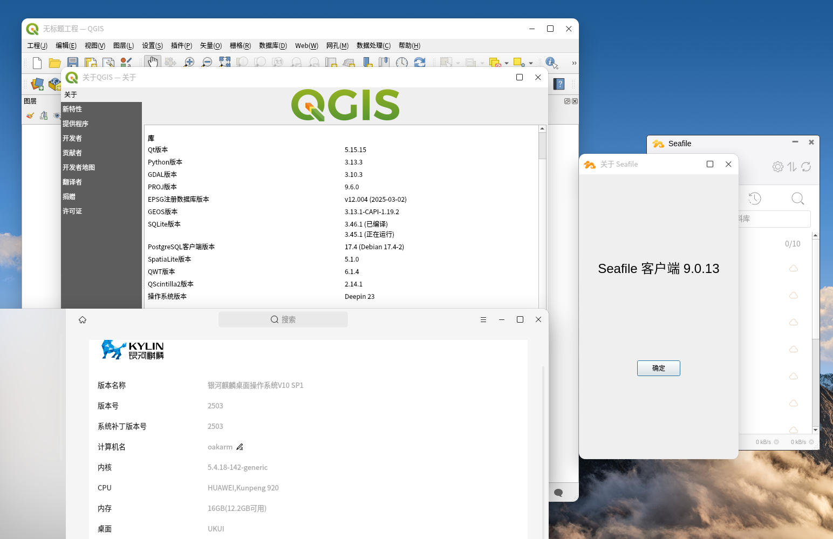Open the Layout Manager icon in QGIS

click(x=108, y=63)
